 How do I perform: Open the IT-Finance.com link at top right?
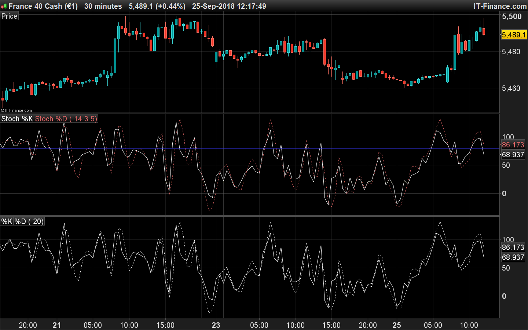pos(500,6)
